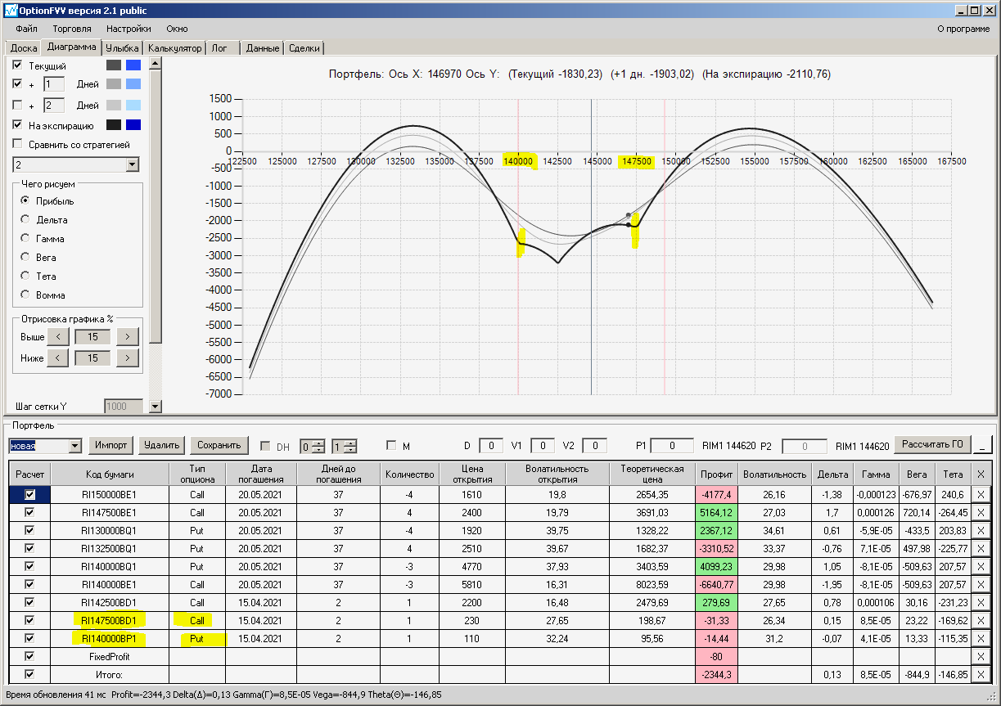Expand the portfolio name dropdown 'новая'
The width and height of the screenshot is (1001, 706).
[75, 446]
